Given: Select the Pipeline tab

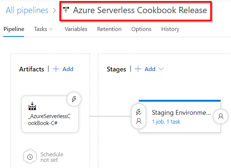Looking at the screenshot, I should [14, 29].
